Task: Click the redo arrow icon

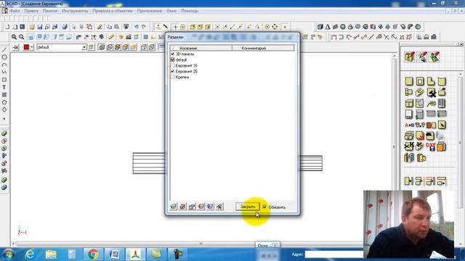Action: (x=144, y=27)
